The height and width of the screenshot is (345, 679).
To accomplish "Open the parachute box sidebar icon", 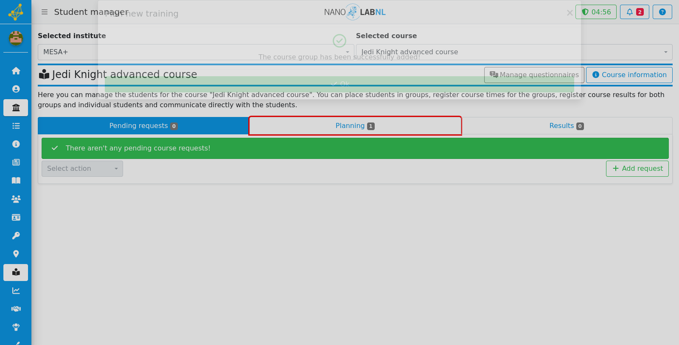I will point(16,327).
